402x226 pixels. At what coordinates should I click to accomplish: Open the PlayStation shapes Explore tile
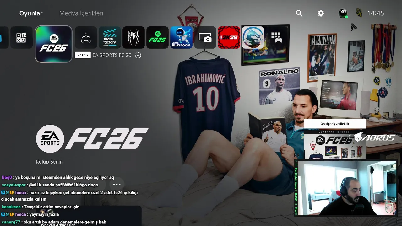pyautogui.click(x=21, y=37)
